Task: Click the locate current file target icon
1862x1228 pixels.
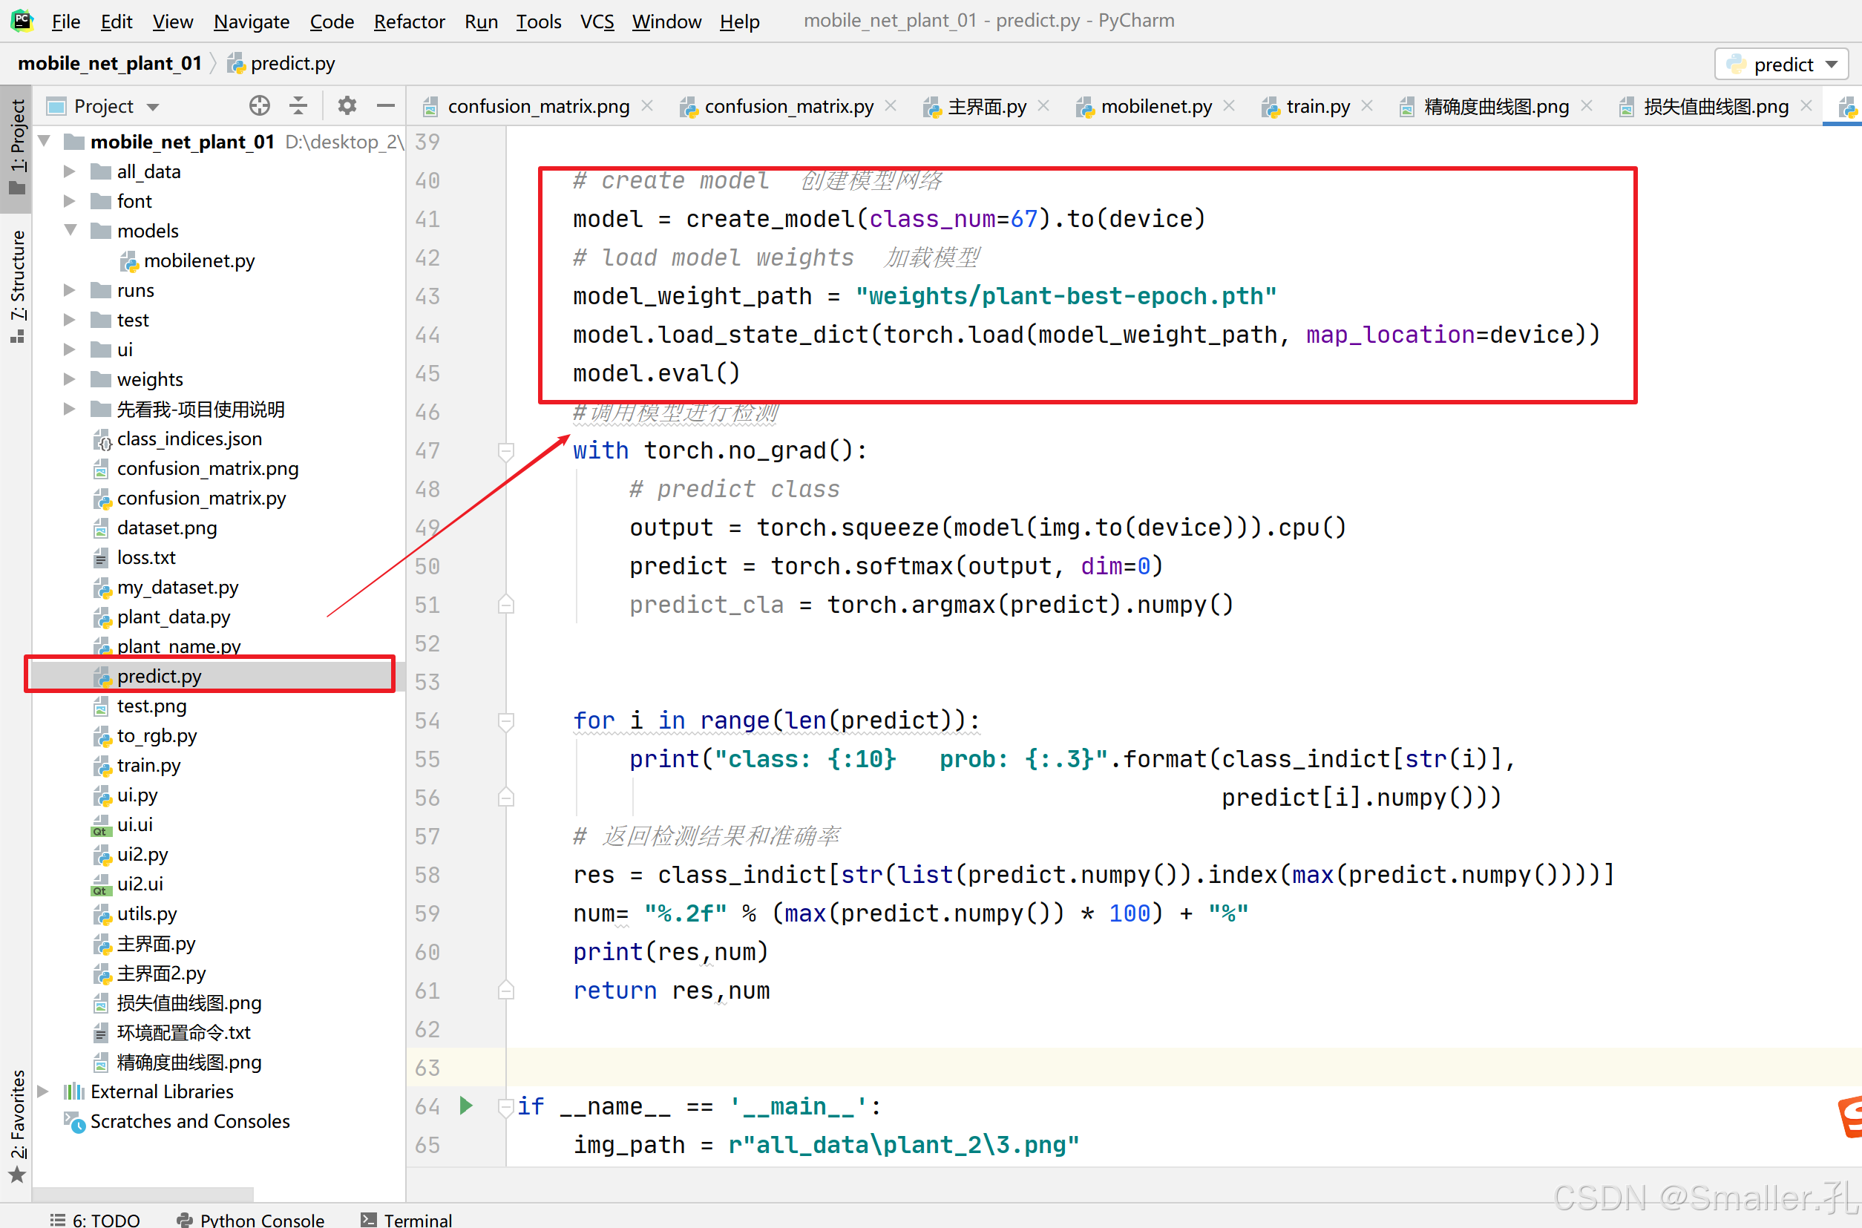Action: click(x=259, y=105)
